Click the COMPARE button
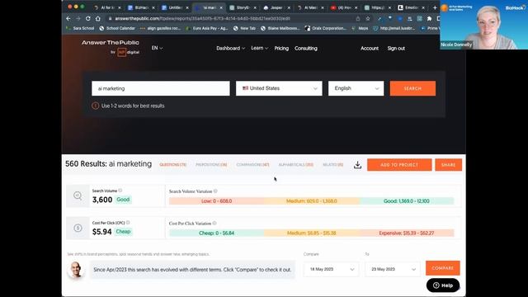Screen dimensions: 528x297 (442, 267)
